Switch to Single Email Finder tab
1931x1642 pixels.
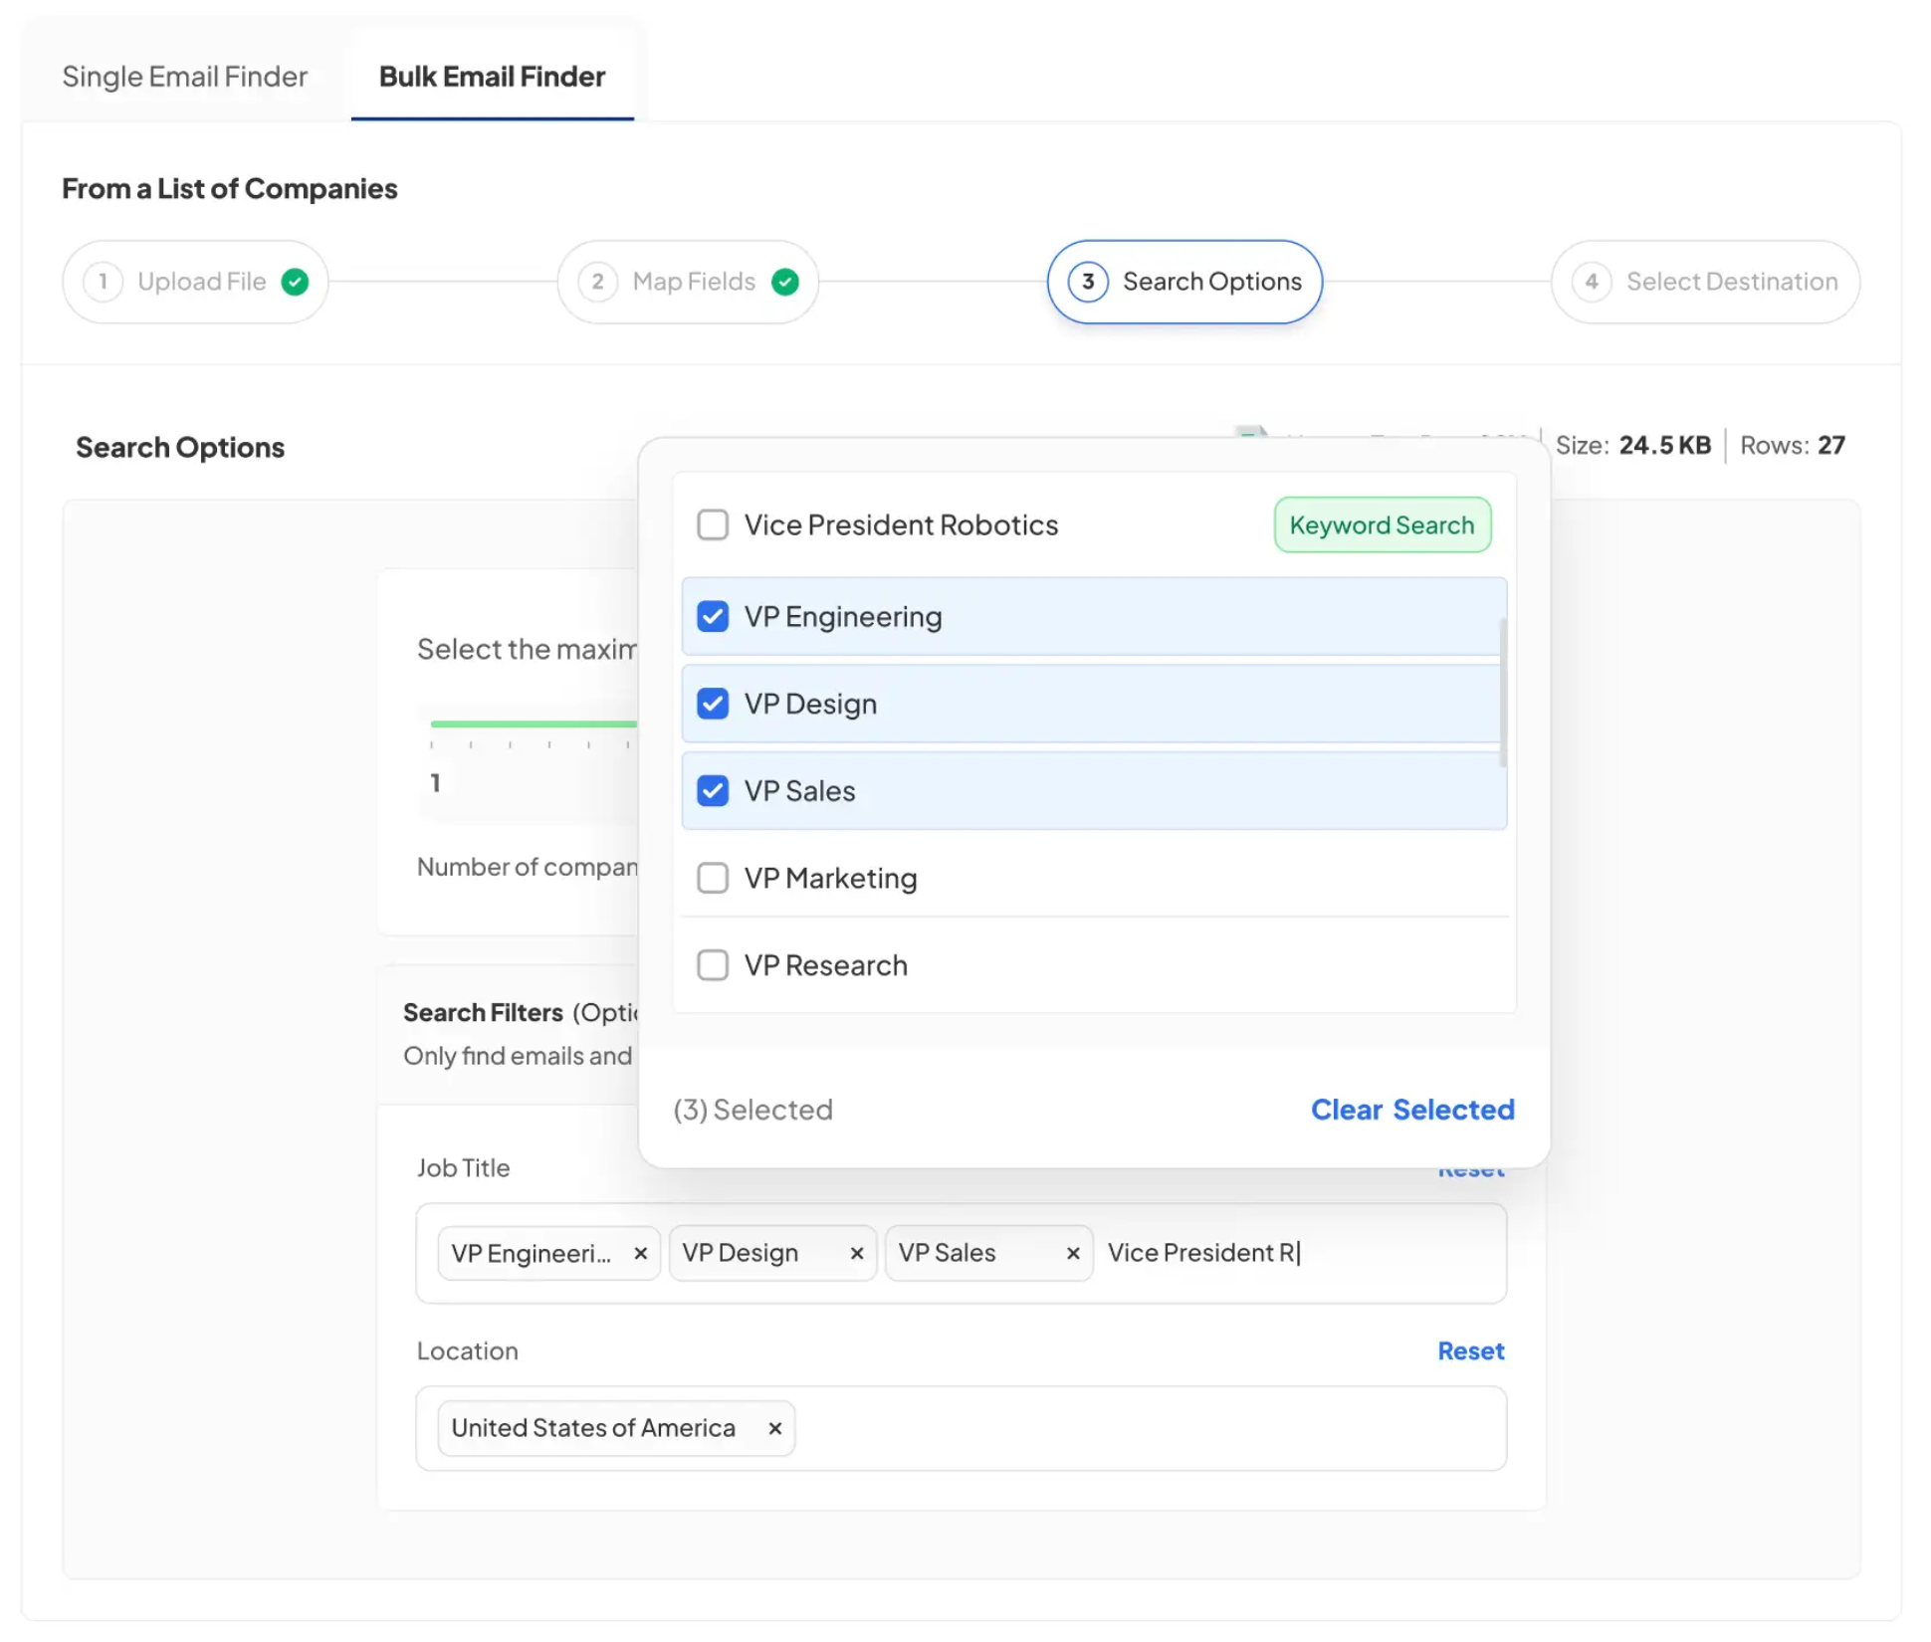click(184, 77)
